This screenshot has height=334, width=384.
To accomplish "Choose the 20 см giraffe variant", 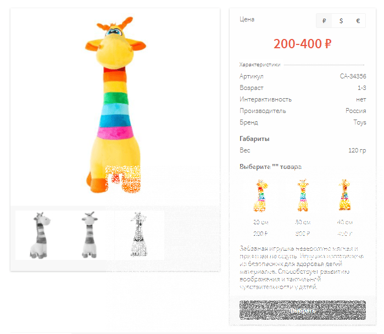I will [x=260, y=196].
